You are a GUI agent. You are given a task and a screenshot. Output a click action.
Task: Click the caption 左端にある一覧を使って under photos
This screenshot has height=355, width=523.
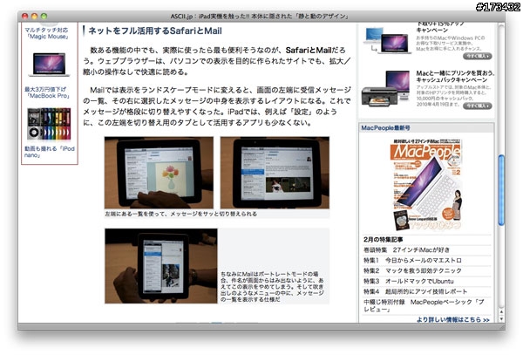tap(181, 214)
